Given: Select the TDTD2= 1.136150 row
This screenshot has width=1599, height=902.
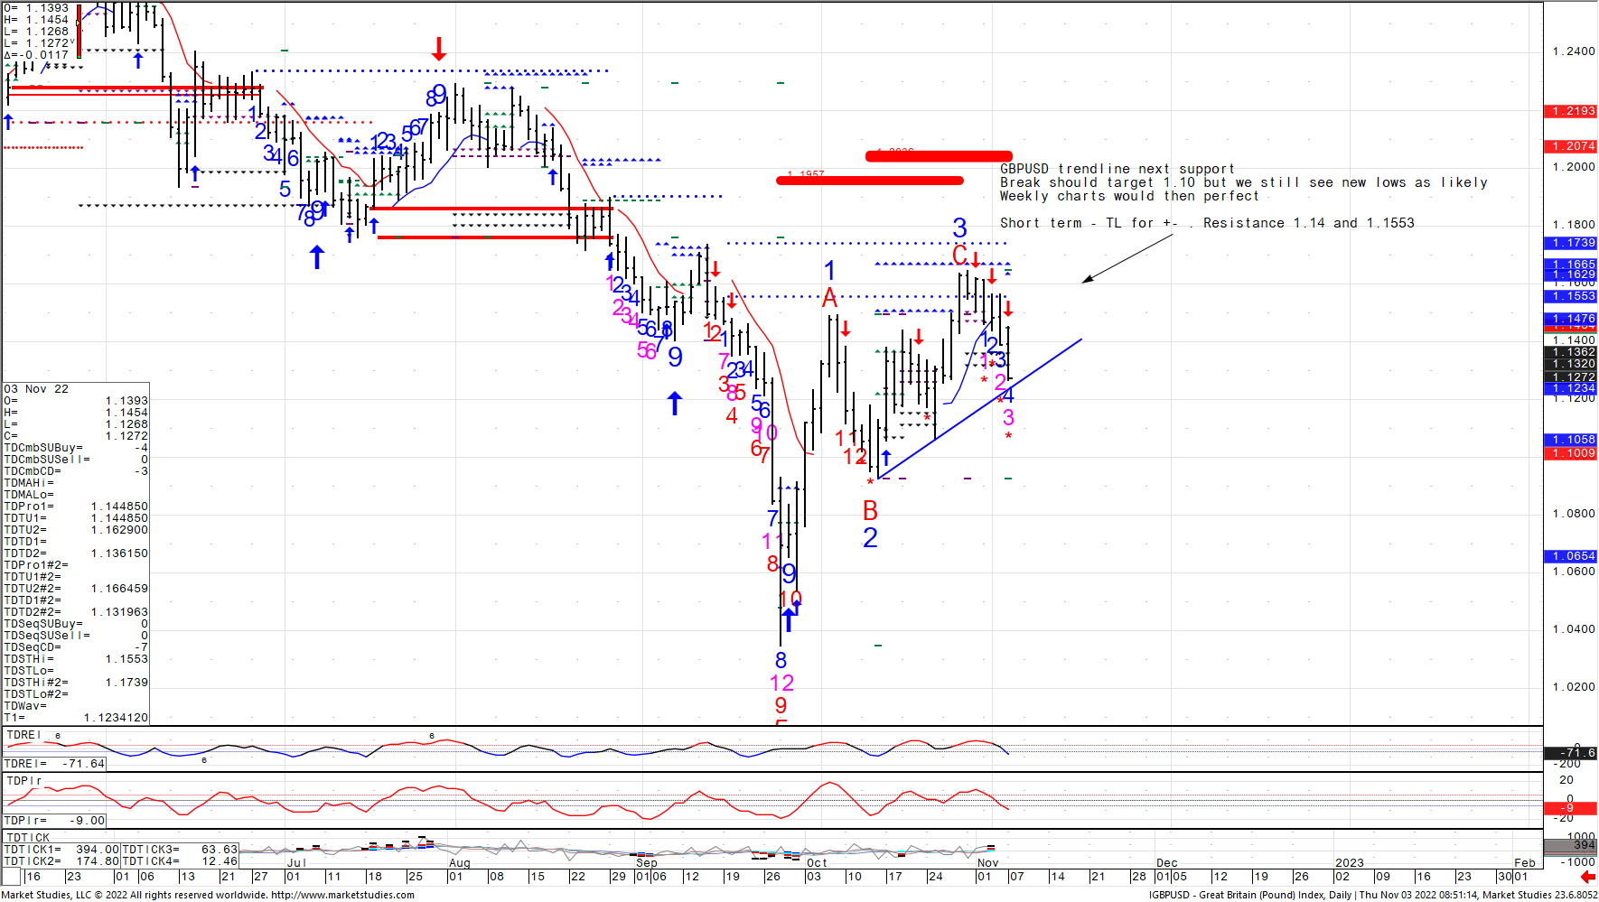Looking at the screenshot, I should point(76,553).
